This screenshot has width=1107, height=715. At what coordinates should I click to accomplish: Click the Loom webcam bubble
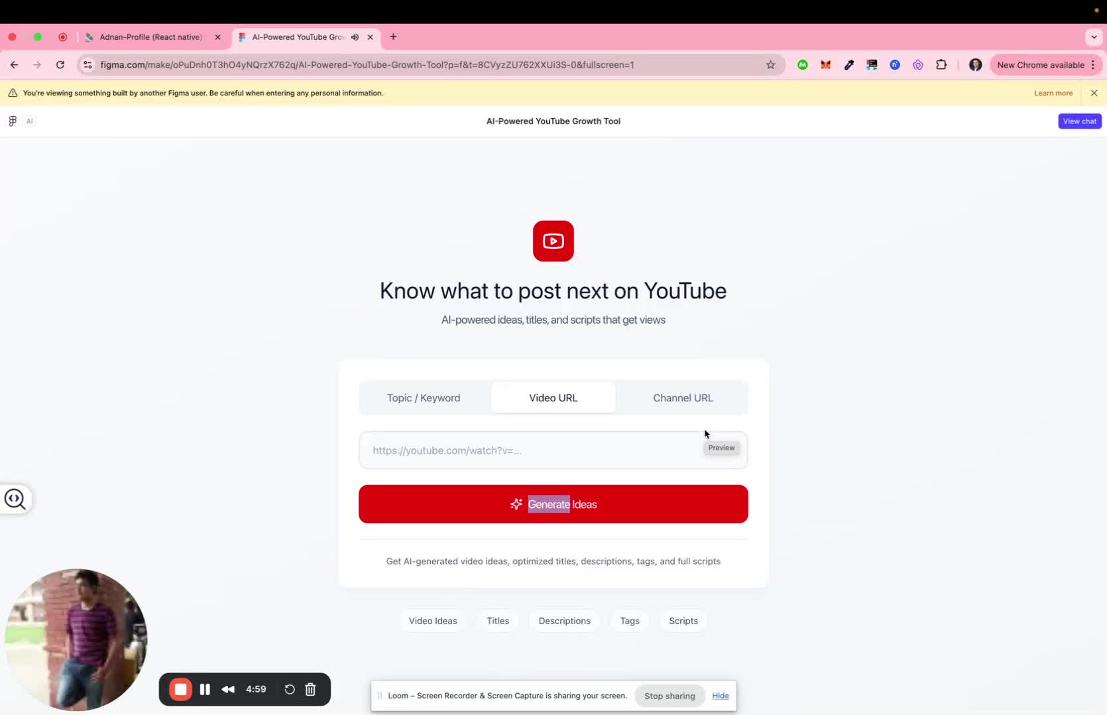click(76, 639)
